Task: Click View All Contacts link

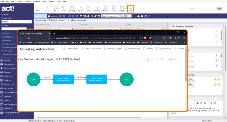Action: click(8, 37)
